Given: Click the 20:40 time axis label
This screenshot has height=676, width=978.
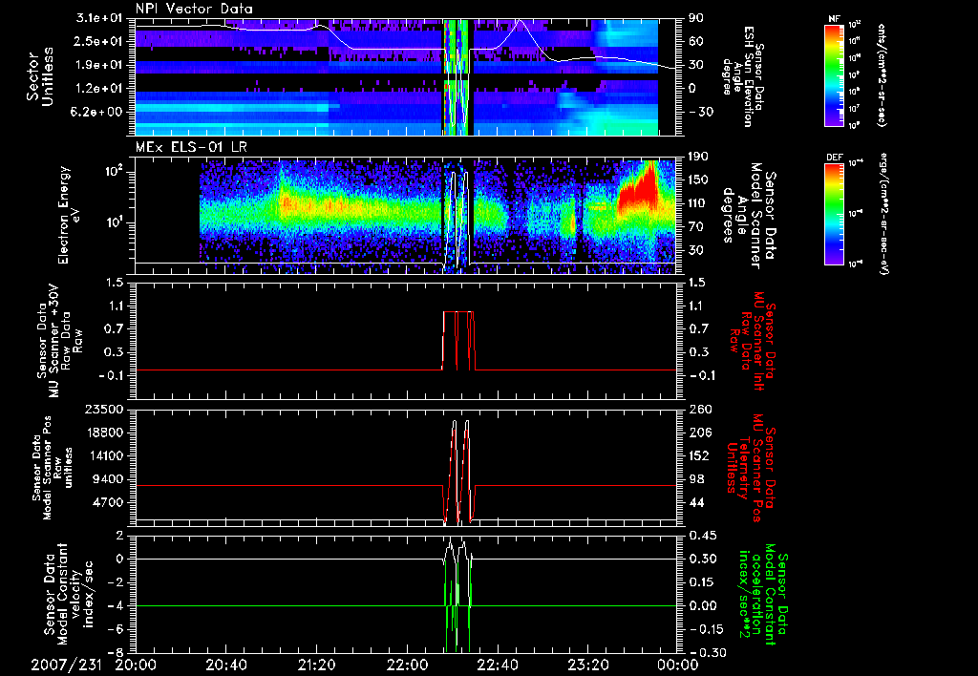Looking at the screenshot, I should point(225,665).
